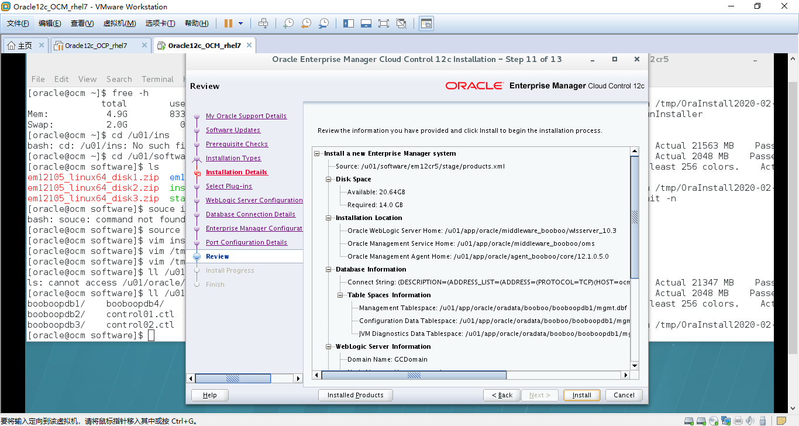Open the Installed Products list

pyautogui.click(x=356, y=395)
